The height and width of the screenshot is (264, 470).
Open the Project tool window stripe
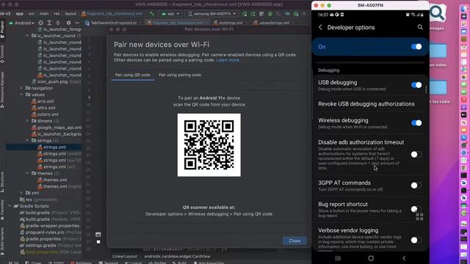[2, 29]
